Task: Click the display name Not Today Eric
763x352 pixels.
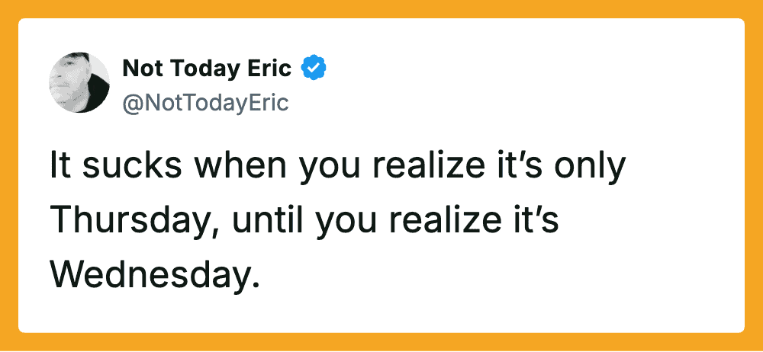Action: (207, 69)
